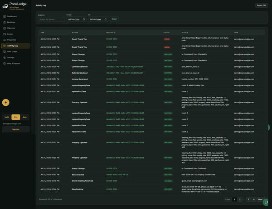The height and width of the screenshot is (209, 272).
Task: Click the Reset filters button
Action: [x=114, y=19]
